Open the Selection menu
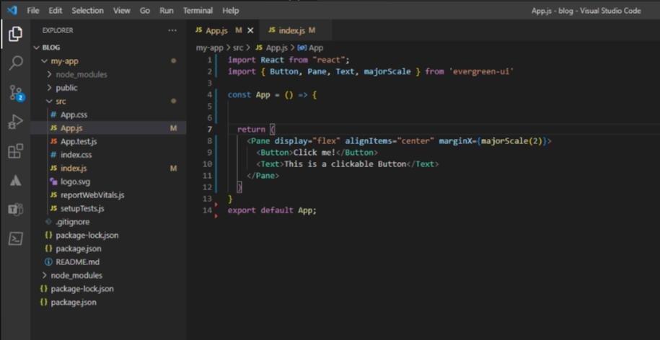 point(87,11)
